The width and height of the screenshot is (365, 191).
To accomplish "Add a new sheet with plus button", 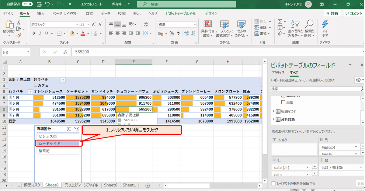I will [148, 185].
